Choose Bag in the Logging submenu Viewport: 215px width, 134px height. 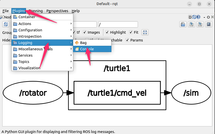pyautogui.click(x=83, y=43)
